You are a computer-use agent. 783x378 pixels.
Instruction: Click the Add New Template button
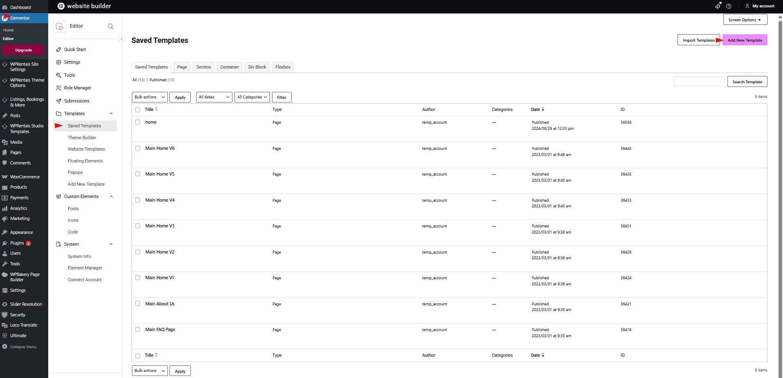point(745,40)
